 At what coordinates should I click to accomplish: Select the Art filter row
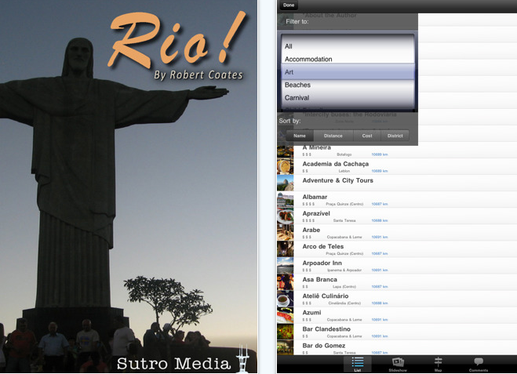pos(348,72)
